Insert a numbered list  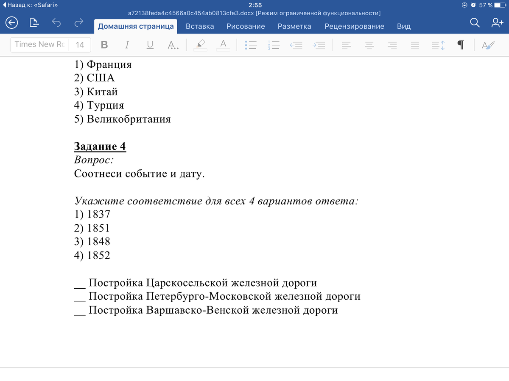[274, 45]
